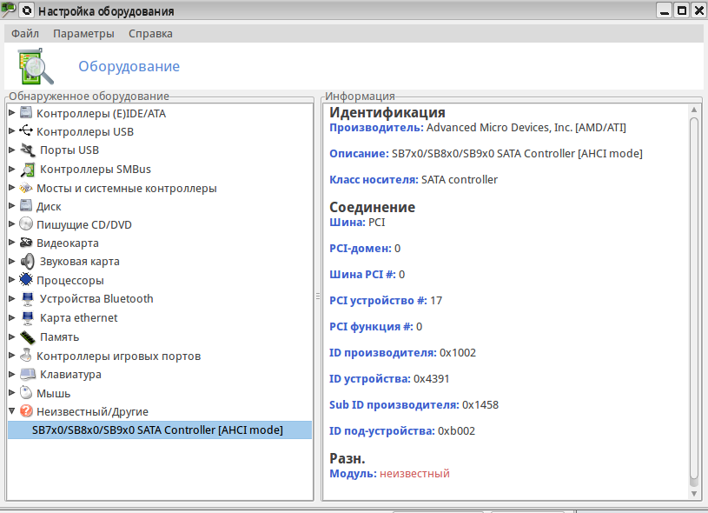The height and width of the screenshot is (513, 708).
Task: Click the Bluetooth devices icon
Action: coord(27,299)
